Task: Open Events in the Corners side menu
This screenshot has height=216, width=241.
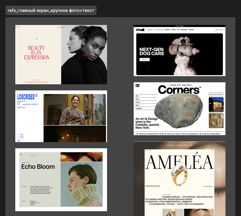Action: point(138,102)
